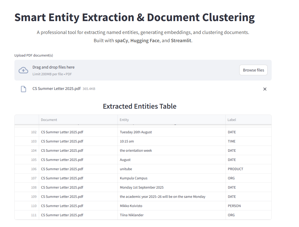Select ORG label in row 111
The width and height of the screenshot is (299, 227).
tap(248, 215)
